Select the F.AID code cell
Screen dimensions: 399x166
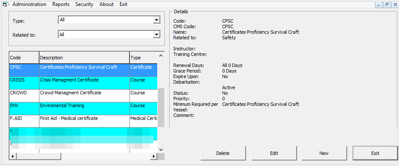pyautogui.click(x=24, y=121)
